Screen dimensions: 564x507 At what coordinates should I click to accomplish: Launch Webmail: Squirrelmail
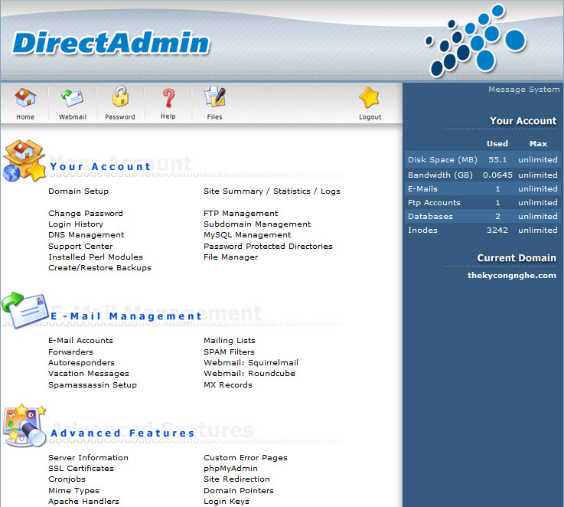pos(251,362)
